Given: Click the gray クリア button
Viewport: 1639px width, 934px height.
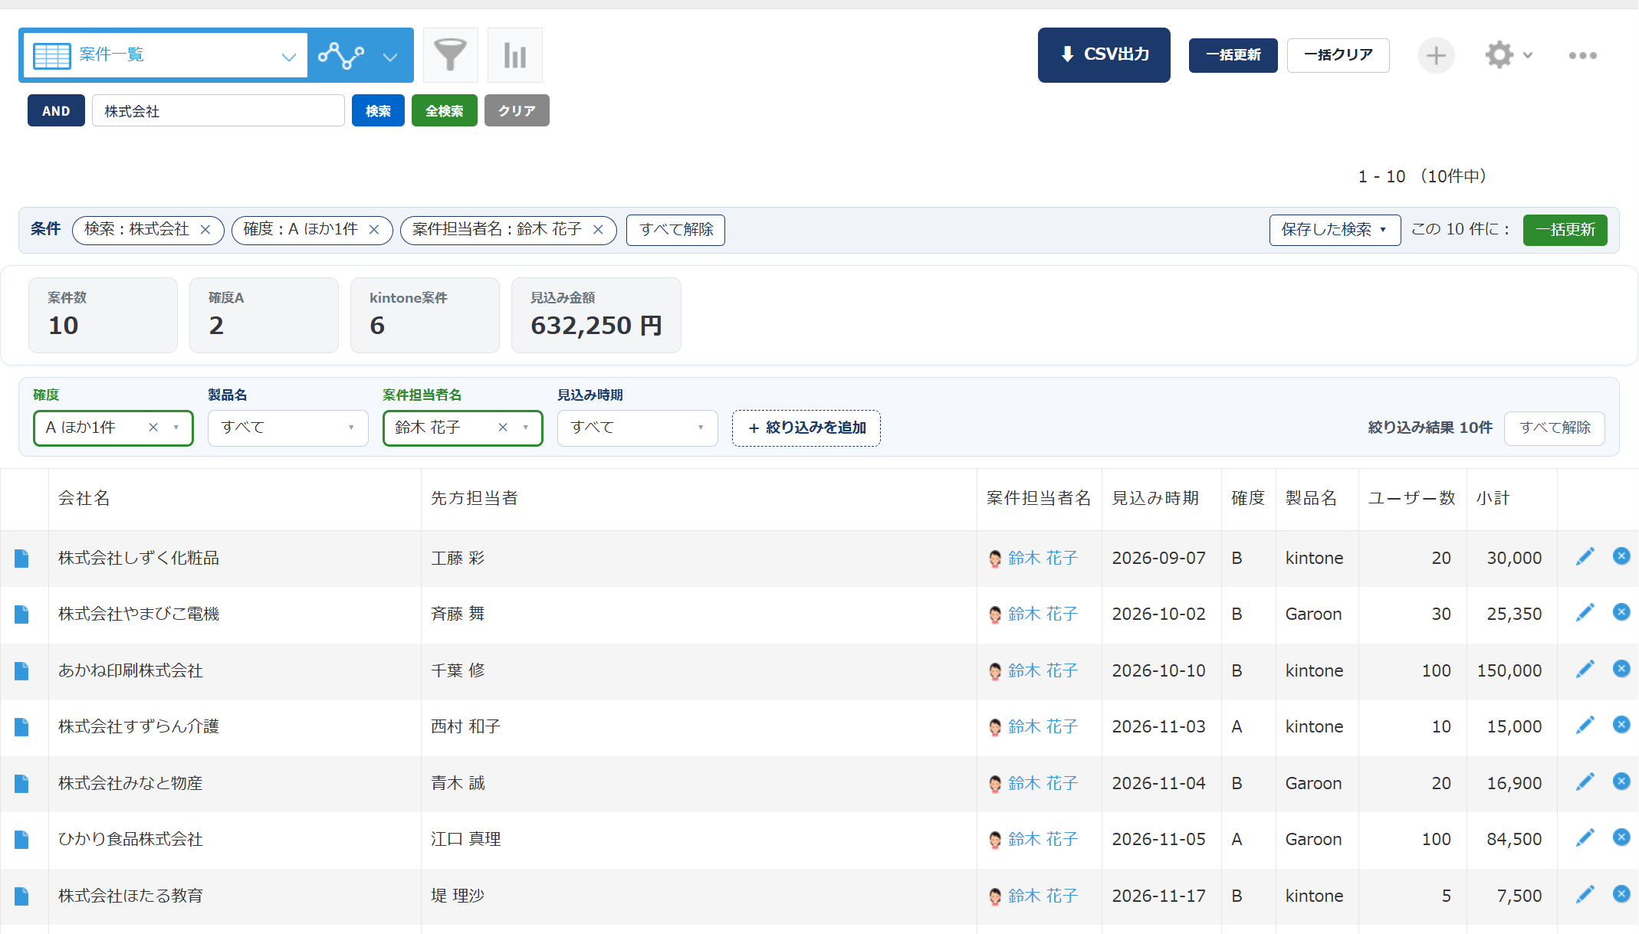Looking at the screenshot, I should [517, 111].
